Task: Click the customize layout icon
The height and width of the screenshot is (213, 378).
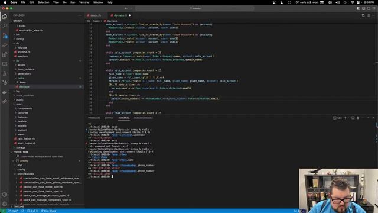Action: point(374,8)
